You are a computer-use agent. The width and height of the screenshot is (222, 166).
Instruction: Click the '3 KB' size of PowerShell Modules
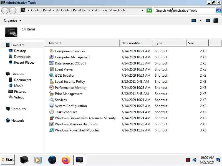coord(203,130)
